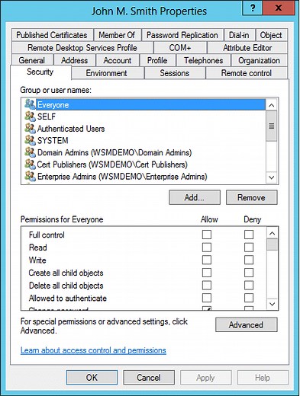This screenshot has width=300, height=396.
Task: Close the John M. Smith Properties dialog
Action: point(279,8)
